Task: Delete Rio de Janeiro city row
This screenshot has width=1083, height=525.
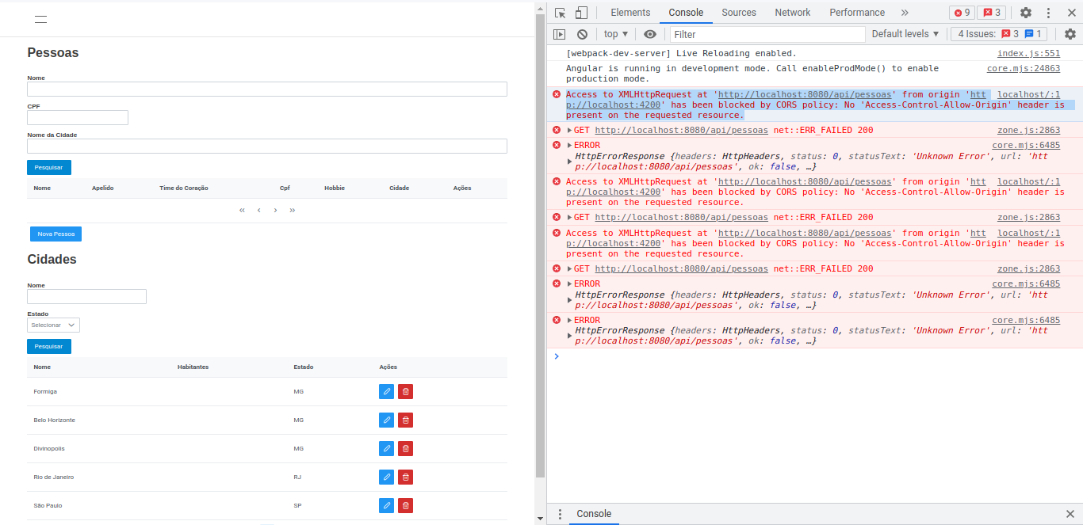Action: coord(405,477)
